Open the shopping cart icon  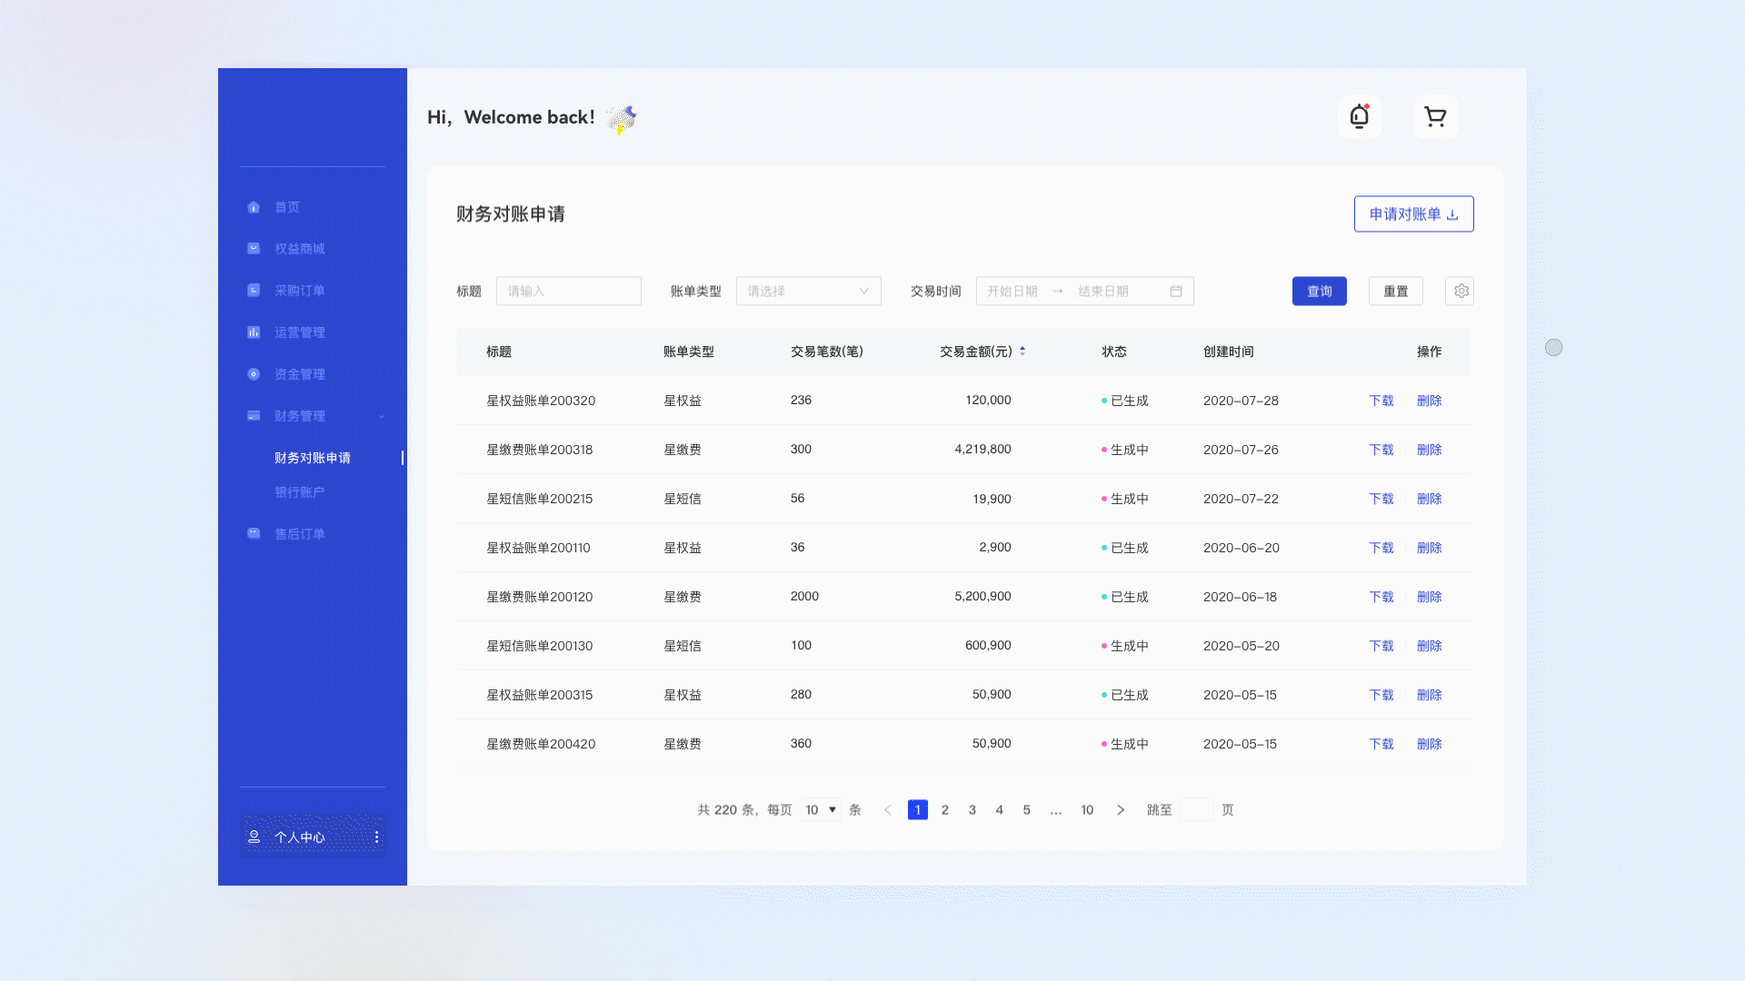click(x=1436, y=117)
